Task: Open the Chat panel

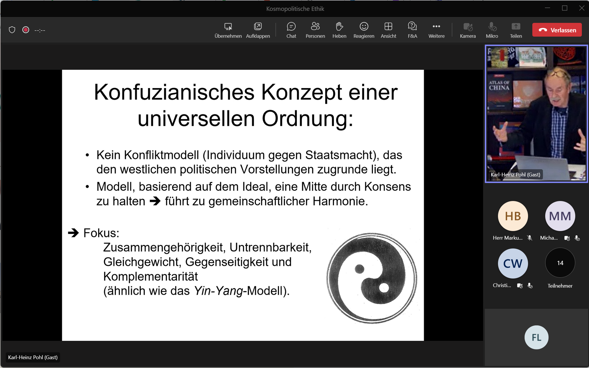Action: click(x=291, y=30)
